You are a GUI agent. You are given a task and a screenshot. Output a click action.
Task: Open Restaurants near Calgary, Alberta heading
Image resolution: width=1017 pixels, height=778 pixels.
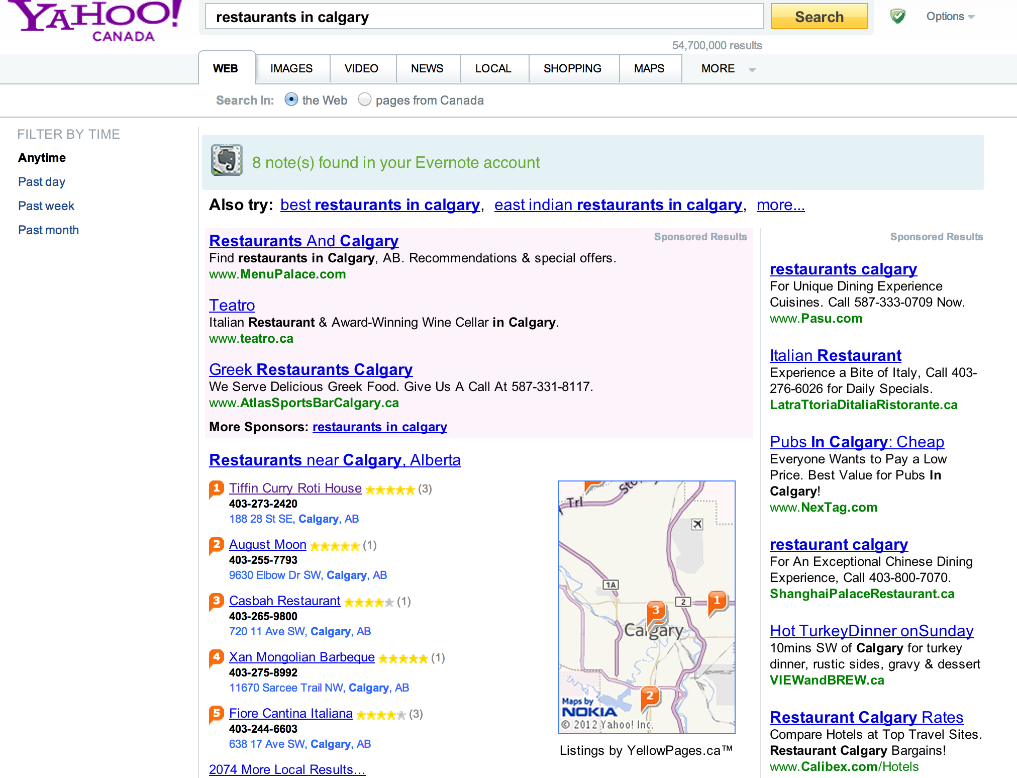(335, 460)
